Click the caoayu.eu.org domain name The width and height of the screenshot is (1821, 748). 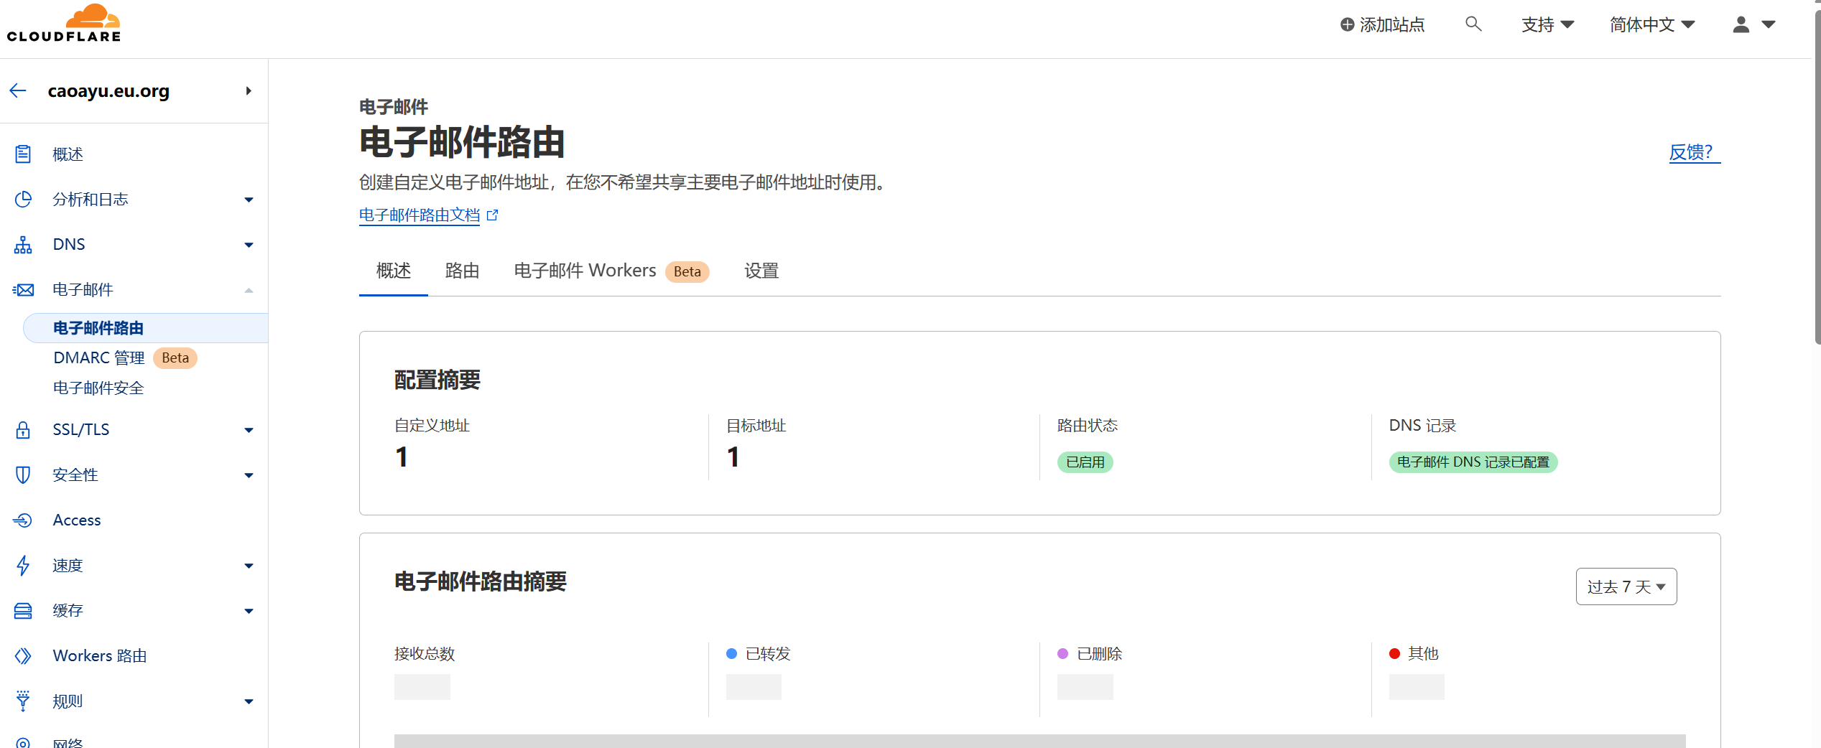click(x=108, y=91)
